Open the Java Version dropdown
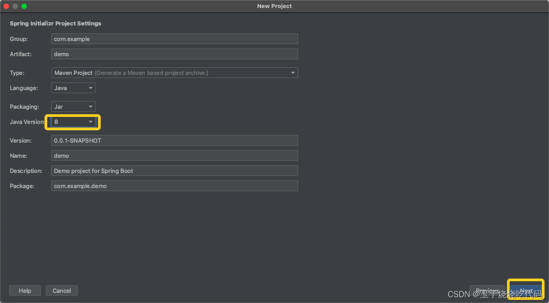 pyautogui.click(x=74, y=122)
